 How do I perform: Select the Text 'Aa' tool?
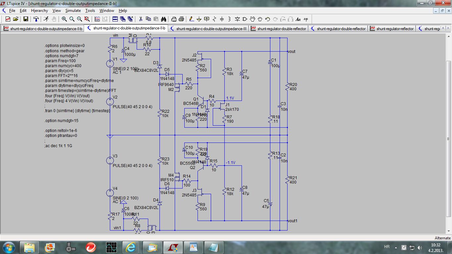pyautogui.click(x=298, y=19)
